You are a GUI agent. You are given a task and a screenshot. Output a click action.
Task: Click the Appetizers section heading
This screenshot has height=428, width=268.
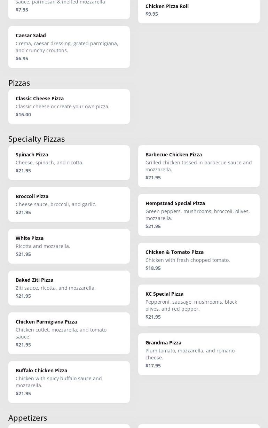pos(27,418)
